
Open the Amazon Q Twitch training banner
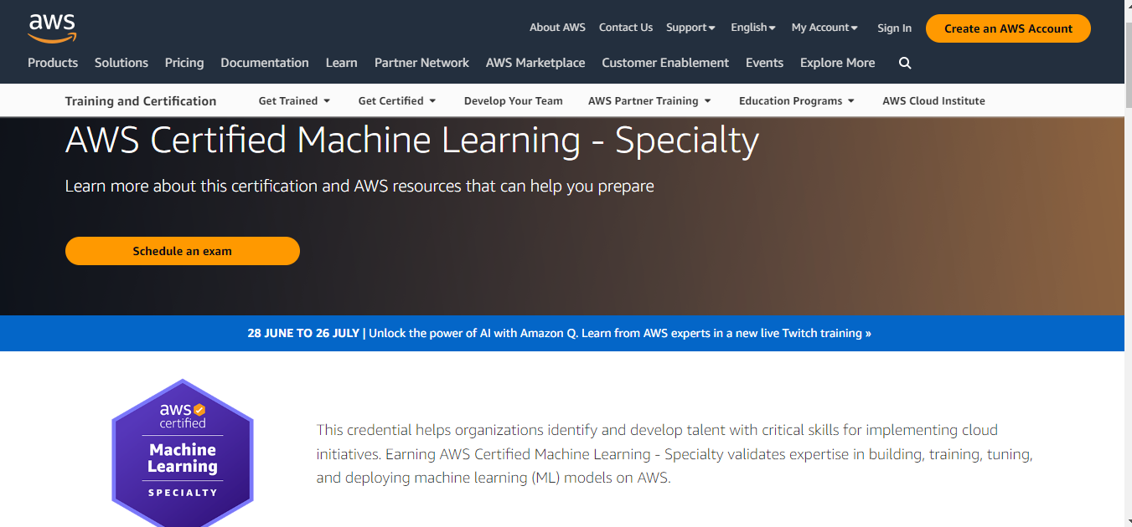coord(559,333)
